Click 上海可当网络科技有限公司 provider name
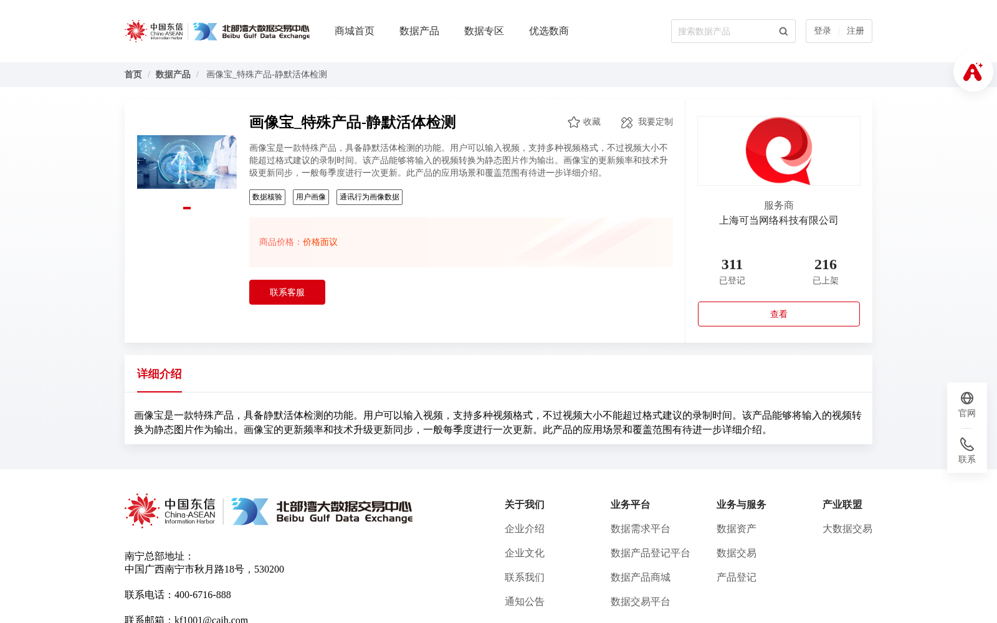Image resolution: width=997 pixels, height=623 pixels. (x=779, y=221)
